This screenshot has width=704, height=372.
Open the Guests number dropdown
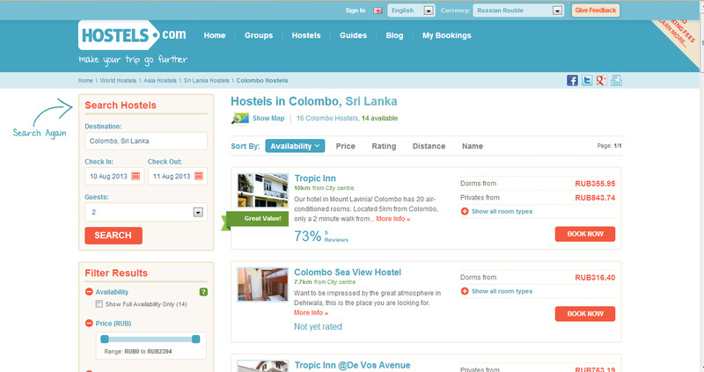(146, 212)
